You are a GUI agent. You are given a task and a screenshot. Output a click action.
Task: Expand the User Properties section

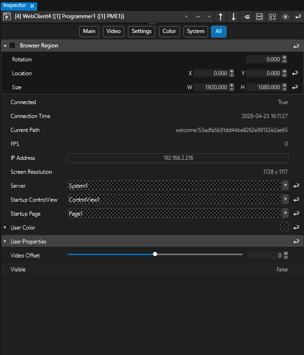click(x=5, y=241)
